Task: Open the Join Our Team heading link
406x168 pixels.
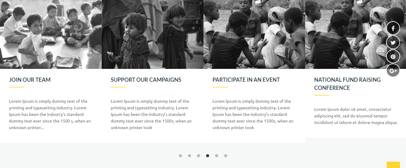Action: click(x=30, y=80)
